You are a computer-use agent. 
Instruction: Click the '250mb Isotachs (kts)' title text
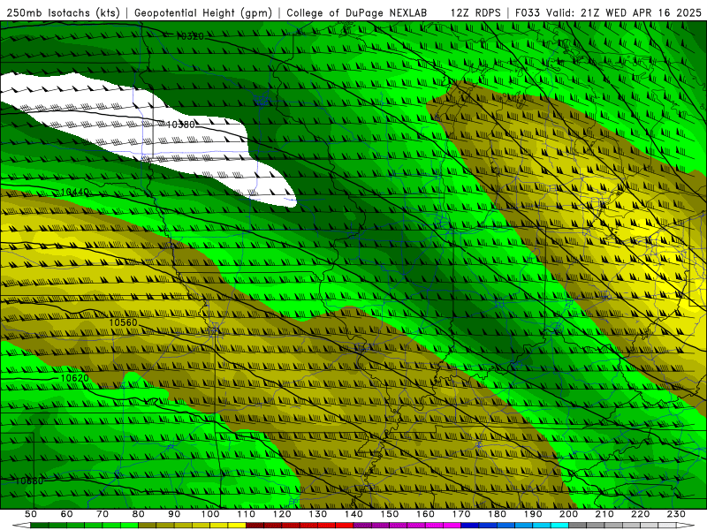63,13
